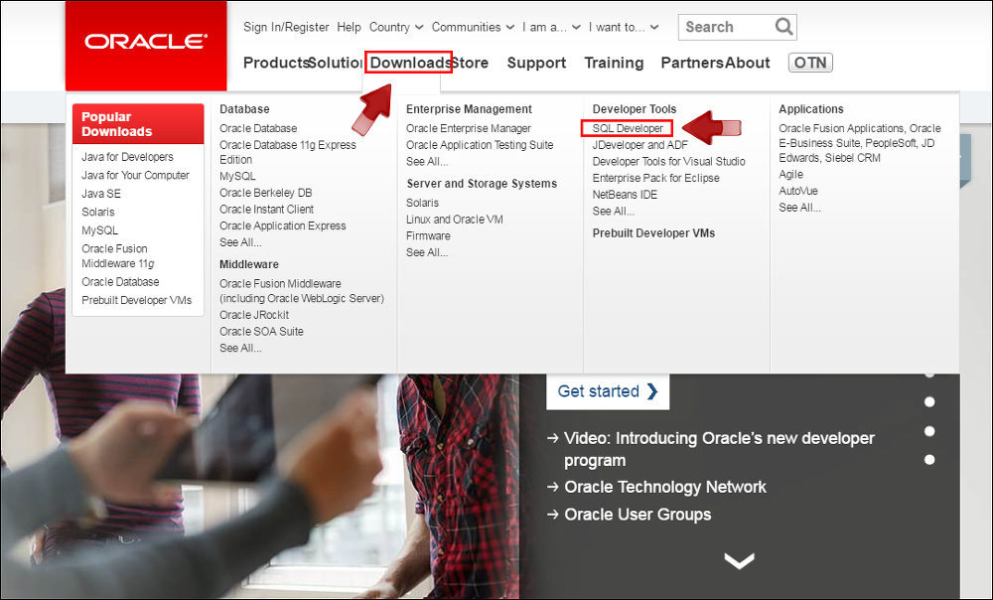
Task: Open MySQL in Popular Downloads
Action: (x=99, y=230)
